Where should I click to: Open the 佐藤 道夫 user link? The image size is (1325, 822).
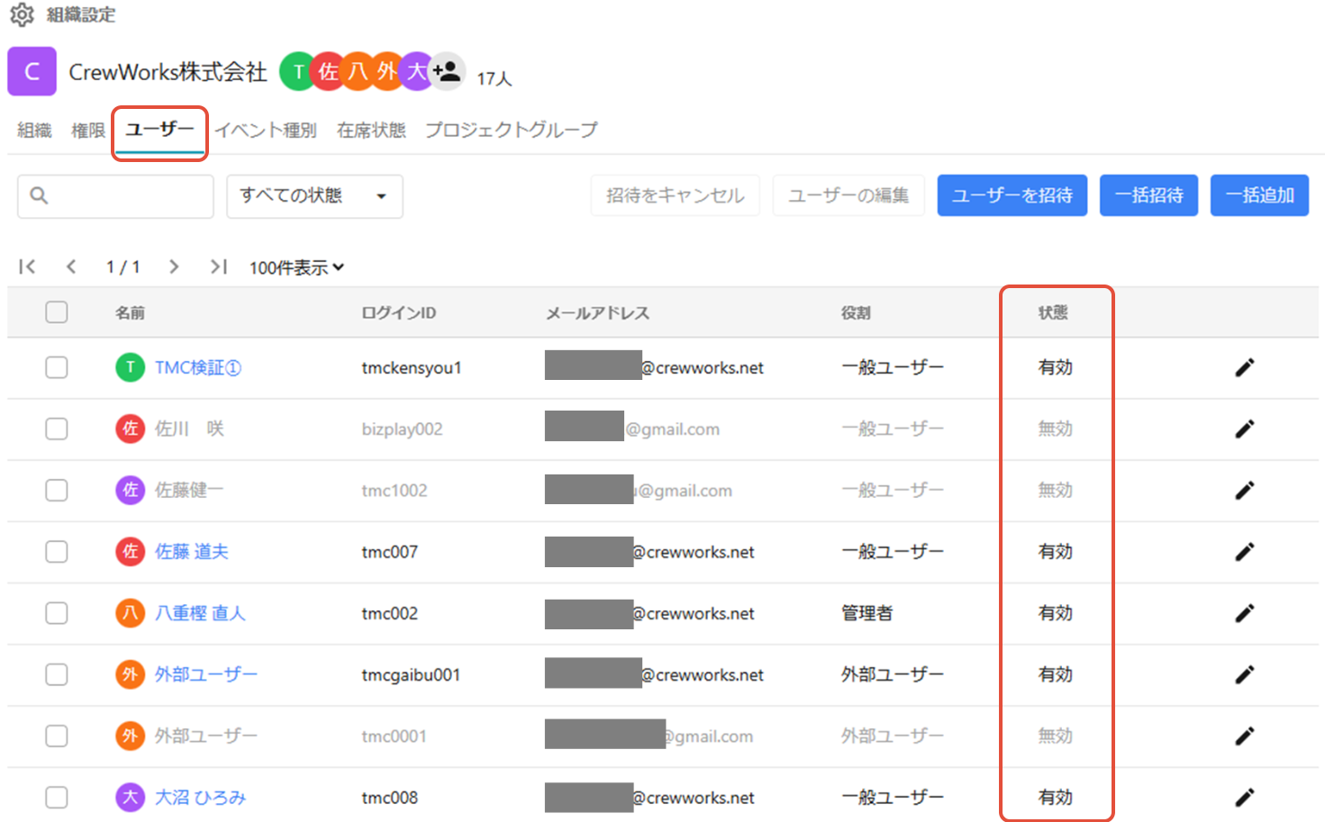(192, 551)
